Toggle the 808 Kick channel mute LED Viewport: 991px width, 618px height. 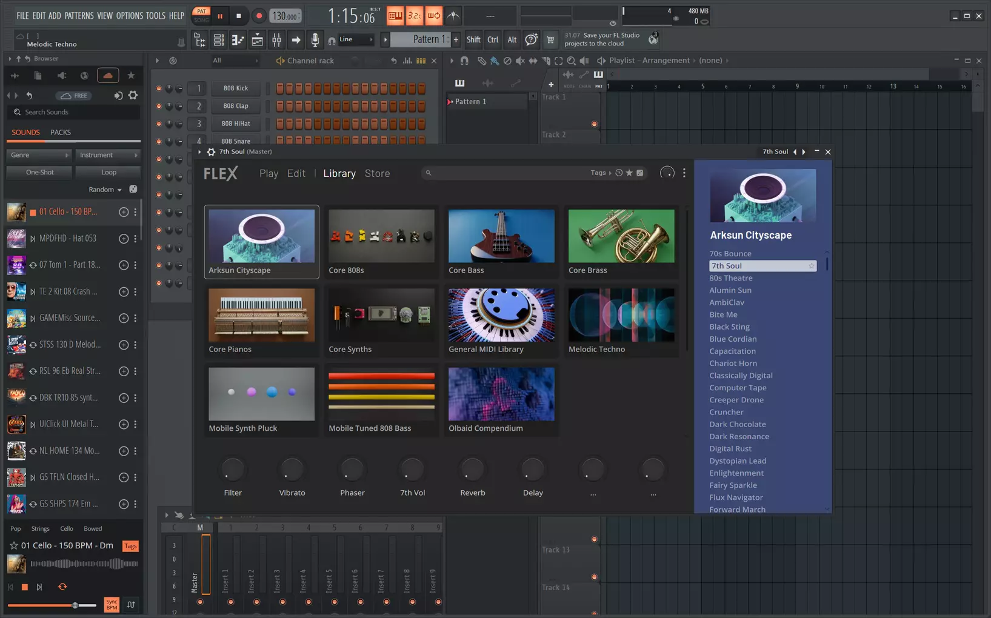click(x=159, y=88)
